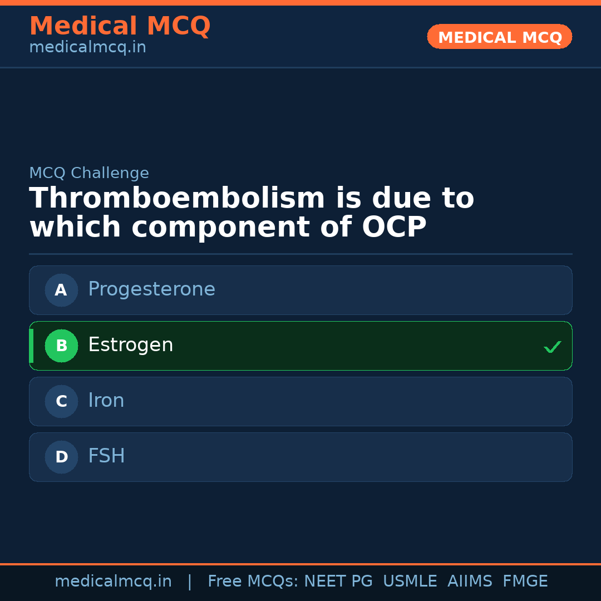The image size is (601, 601).
Task: Click the AIIMS footer label
Action: click(470, 582)
